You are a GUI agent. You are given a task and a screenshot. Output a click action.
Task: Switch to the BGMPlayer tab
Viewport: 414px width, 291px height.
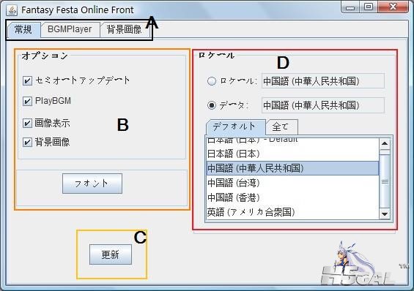(x=70, y=29)
